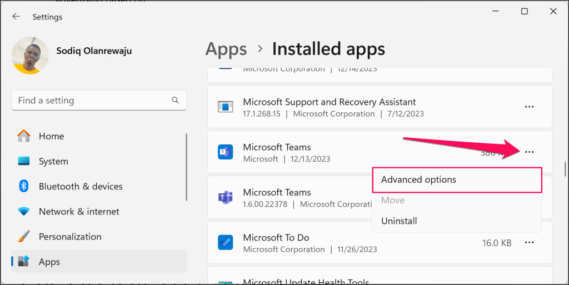Open three-dot menu for Microsoft To Do
Viewport: 569px width, 285px height.
point(529,243)
